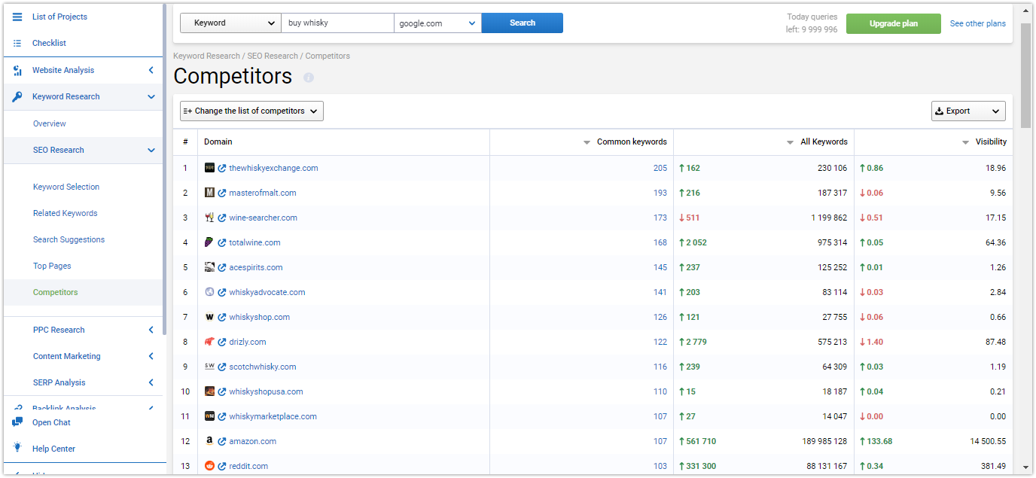Click the "561 710" keyword change value

coord(701,441)
